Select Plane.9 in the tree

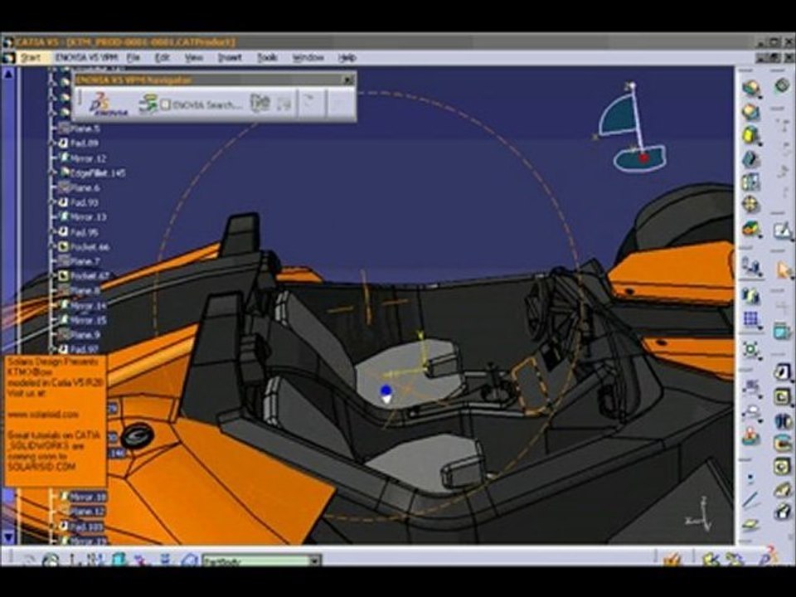79,336
